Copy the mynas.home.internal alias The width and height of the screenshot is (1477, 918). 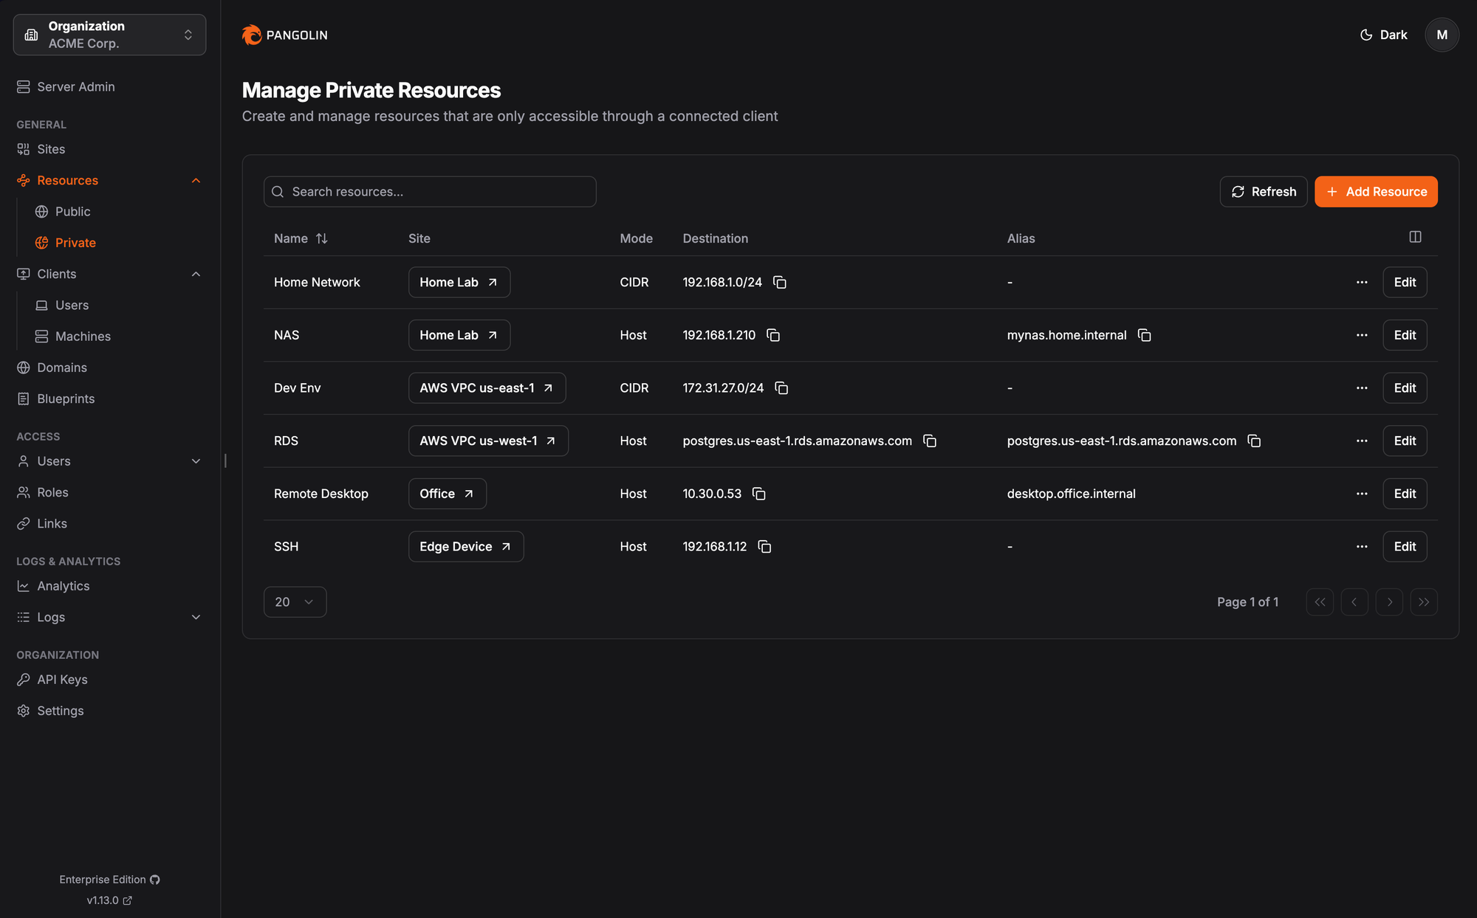pos(1144,335)
